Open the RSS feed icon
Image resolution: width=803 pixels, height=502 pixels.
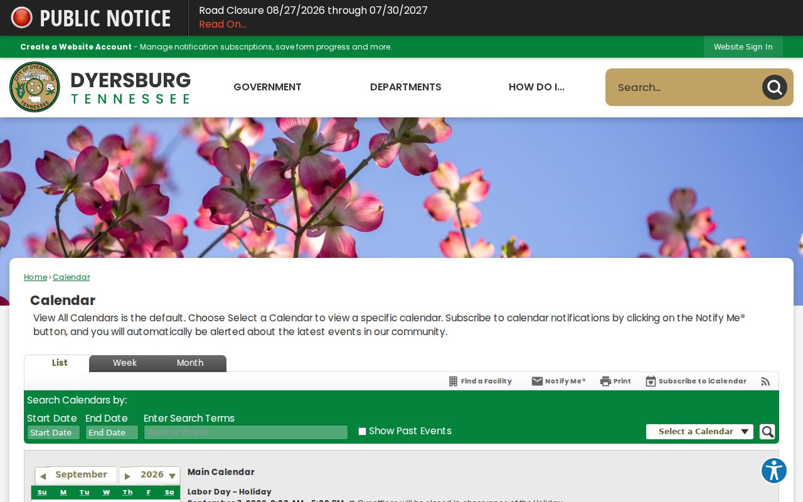tap(765, 381)
